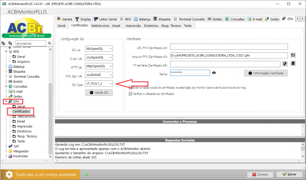Click the expand-all tree icon beside search

coord(3,43)
